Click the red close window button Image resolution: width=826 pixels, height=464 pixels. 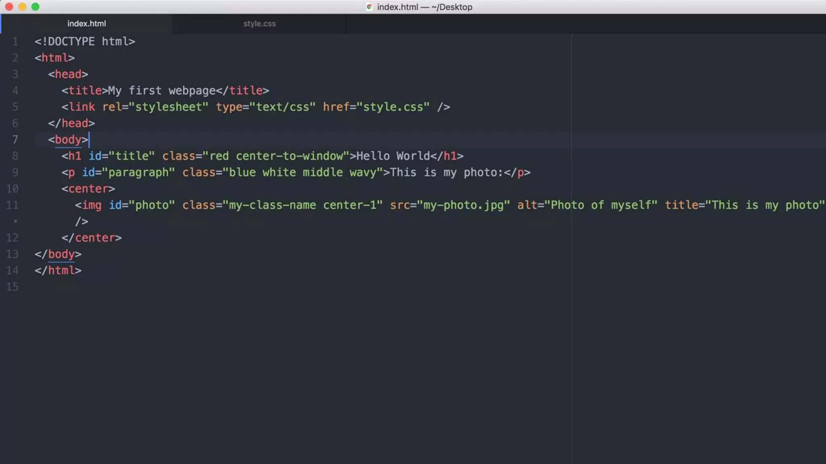tap(9, 7)
